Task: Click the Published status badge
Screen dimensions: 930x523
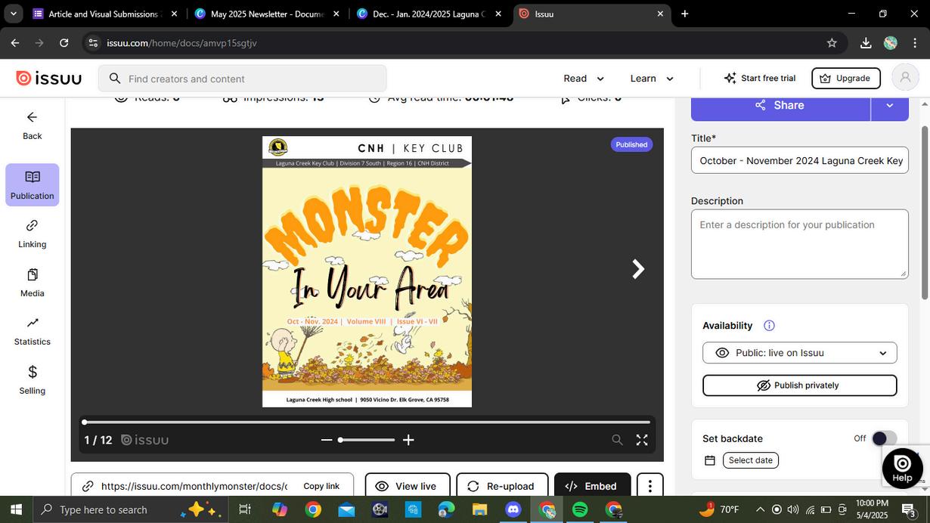Action: tap(631, 144)
